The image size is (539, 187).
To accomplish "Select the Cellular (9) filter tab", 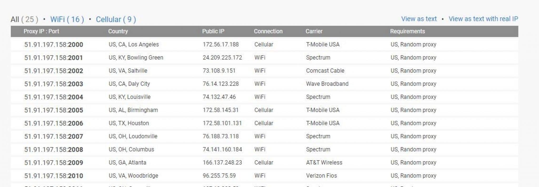I will tap(116, 19).
